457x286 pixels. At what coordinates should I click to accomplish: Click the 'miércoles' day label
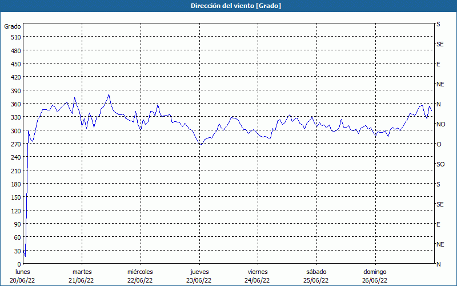(x=140, y=272)
